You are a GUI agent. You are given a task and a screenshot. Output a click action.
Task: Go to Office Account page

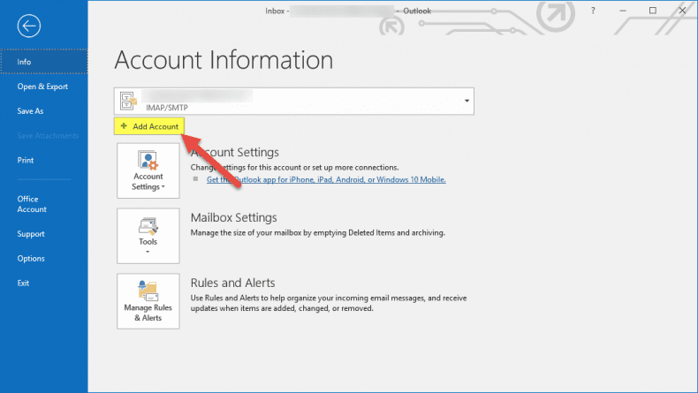tap(32, 204)
